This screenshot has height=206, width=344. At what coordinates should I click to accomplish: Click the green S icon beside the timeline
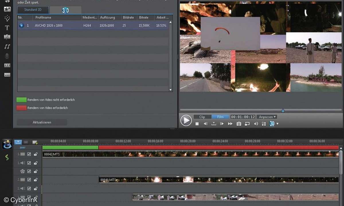pyautogui.click(x=7, y=157)
